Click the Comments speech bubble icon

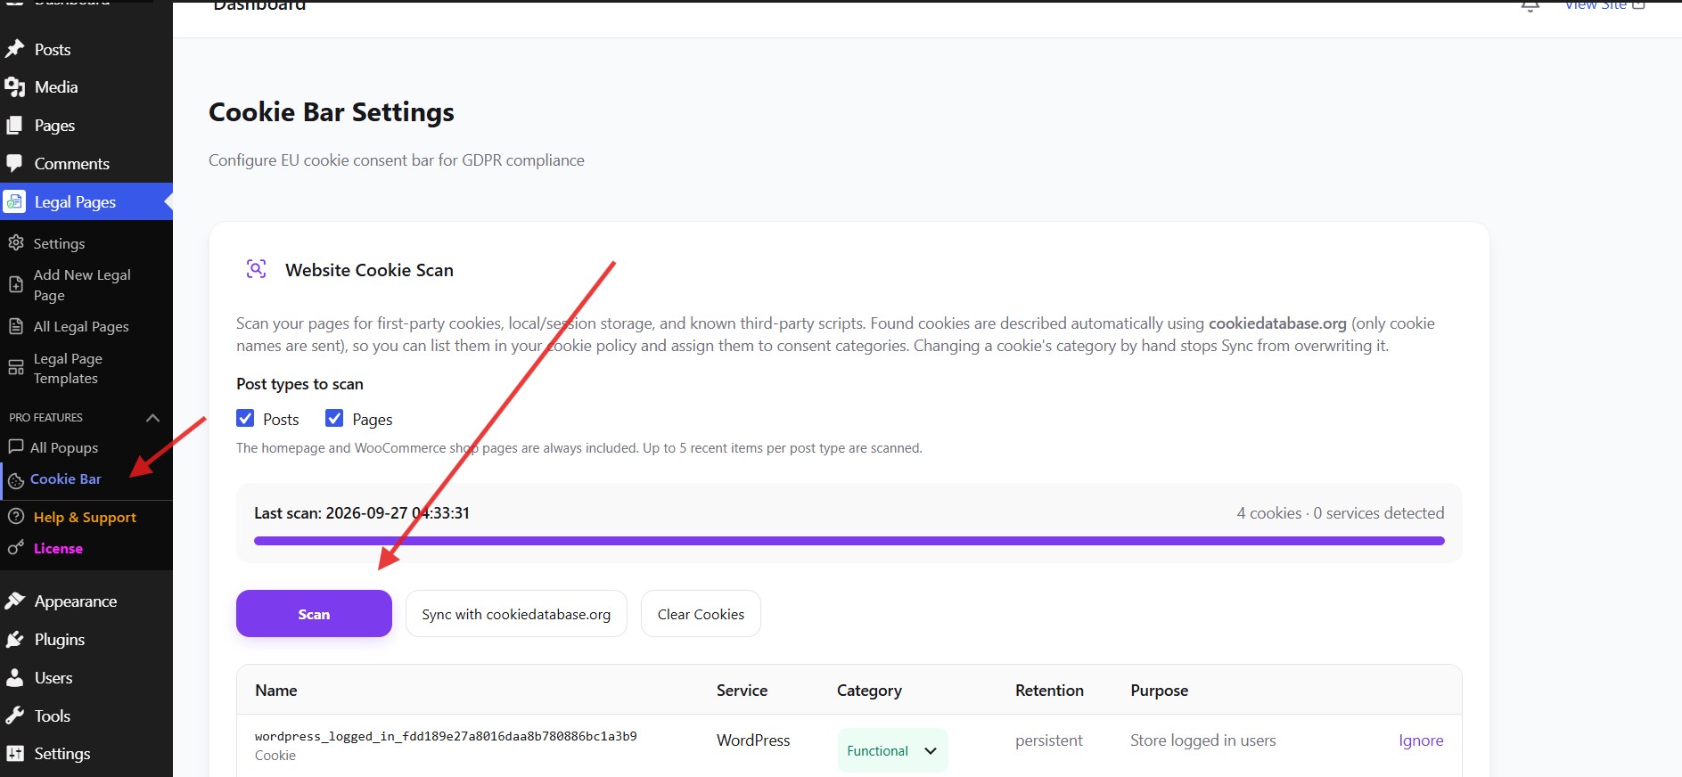tap(14, 164)
